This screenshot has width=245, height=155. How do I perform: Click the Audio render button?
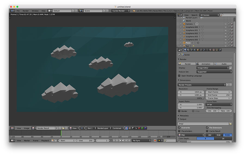[x=223, y=64]
